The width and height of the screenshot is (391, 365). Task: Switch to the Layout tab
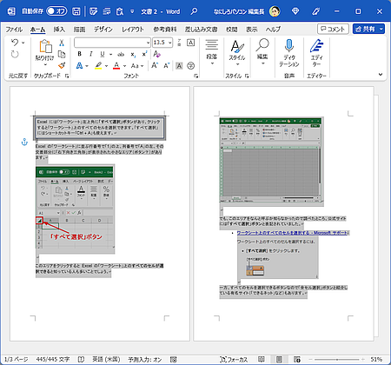[133, 30]
